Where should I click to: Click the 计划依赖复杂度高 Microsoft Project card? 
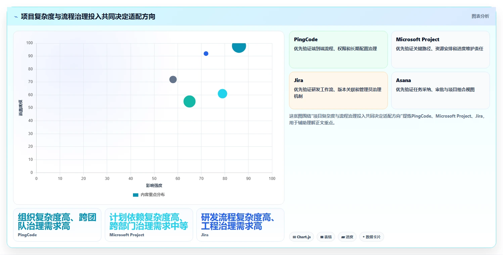(x=149, y=225)
